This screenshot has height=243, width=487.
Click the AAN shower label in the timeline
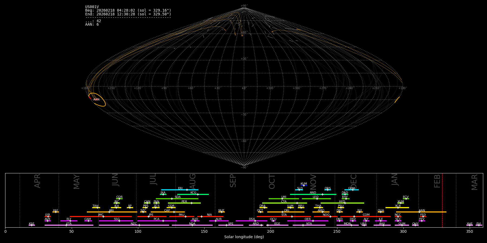422,211
